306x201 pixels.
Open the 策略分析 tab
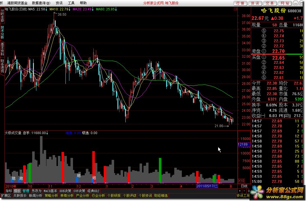click(x=51, y=195)
